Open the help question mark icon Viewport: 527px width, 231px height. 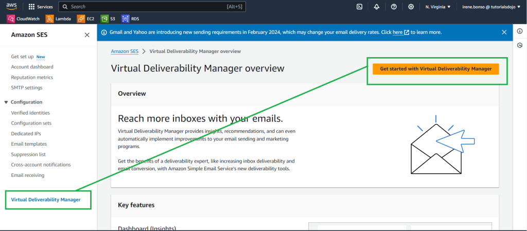point(394,7)
